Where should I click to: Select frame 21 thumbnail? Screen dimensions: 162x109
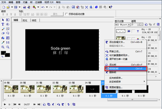44,89
